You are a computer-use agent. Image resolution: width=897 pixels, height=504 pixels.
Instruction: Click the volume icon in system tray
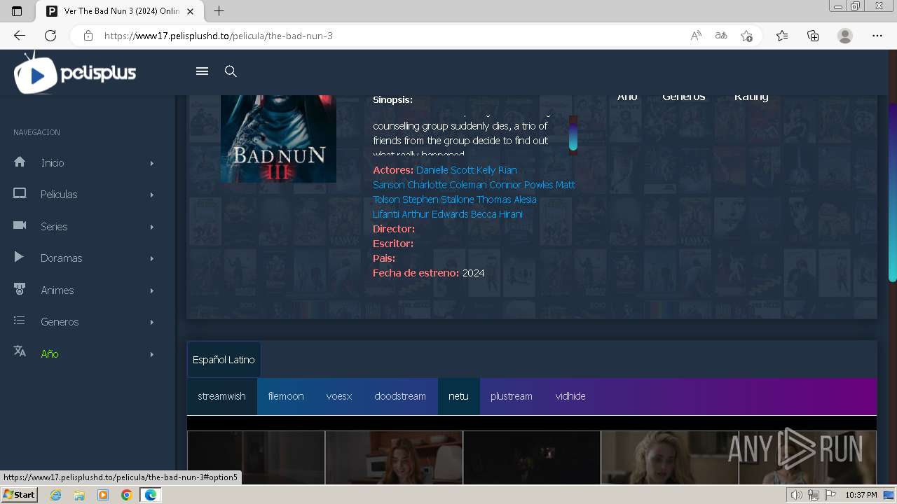796,495
